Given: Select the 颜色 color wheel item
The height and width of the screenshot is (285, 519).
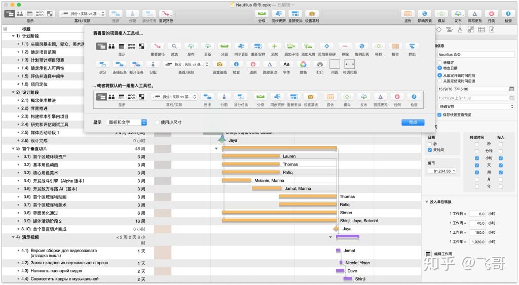Looking at the screenshot, I should point(303,64).
